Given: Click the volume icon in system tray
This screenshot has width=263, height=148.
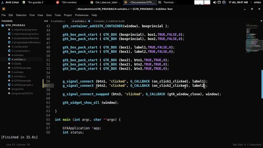Looking at the screenshot, I should pos(215,2).
